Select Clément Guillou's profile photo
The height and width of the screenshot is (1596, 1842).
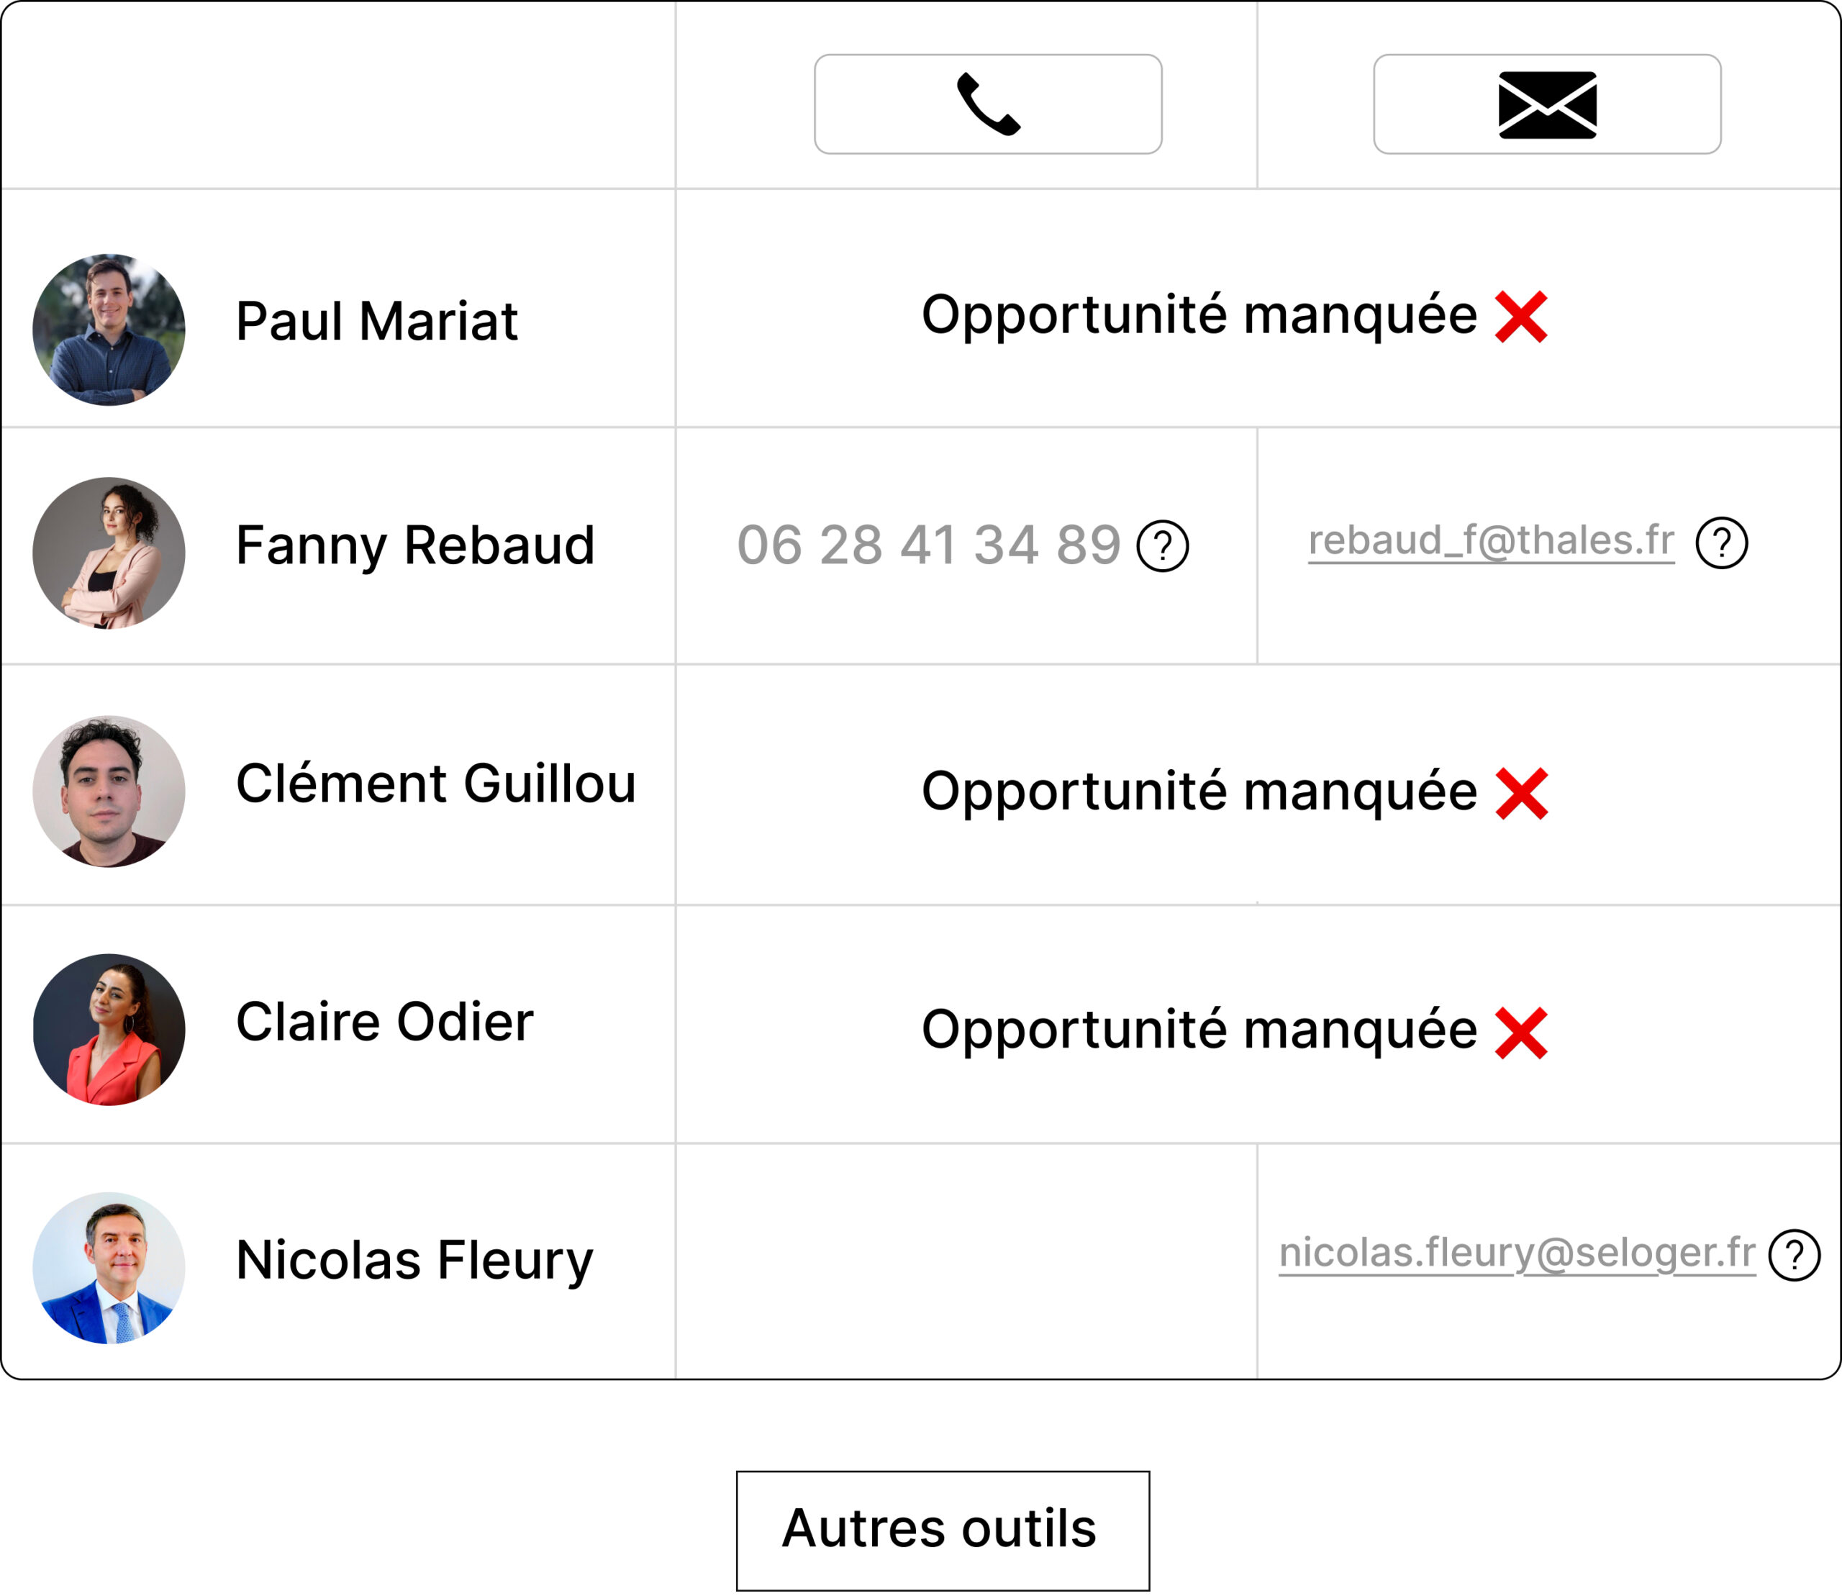[x=109, y=791]
